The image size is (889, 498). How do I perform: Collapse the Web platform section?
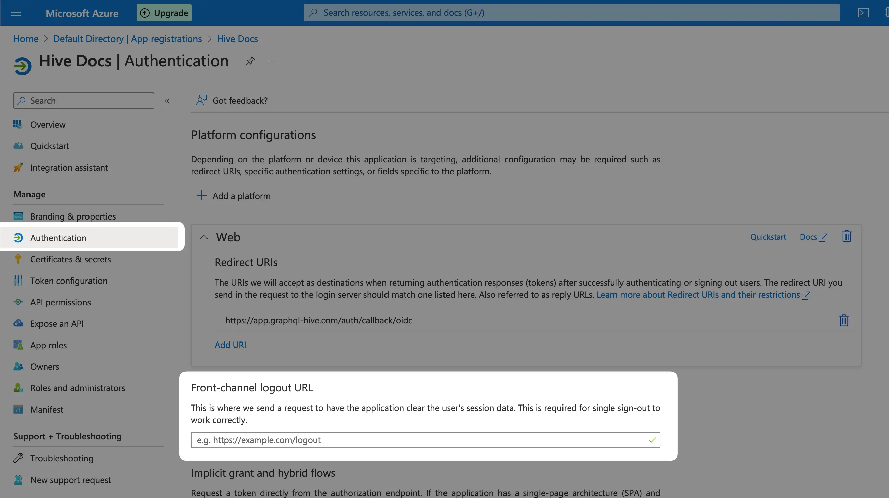pos(203,237)
